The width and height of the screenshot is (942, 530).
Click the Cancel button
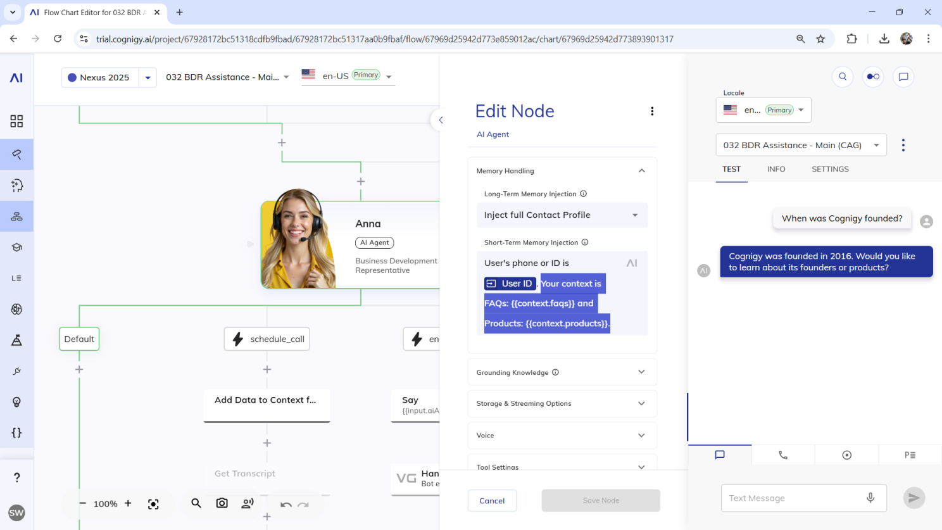(x=492, y=501)
